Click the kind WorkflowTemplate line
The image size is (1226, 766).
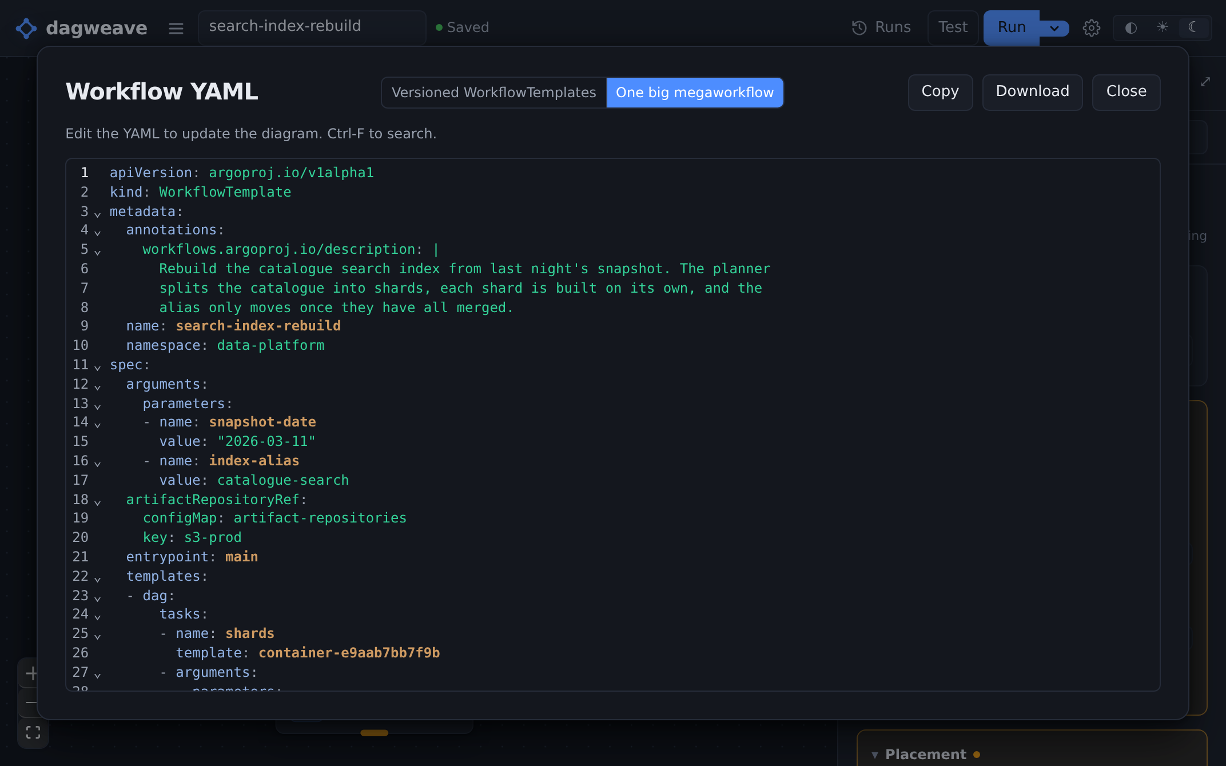(x=200, y=192)
